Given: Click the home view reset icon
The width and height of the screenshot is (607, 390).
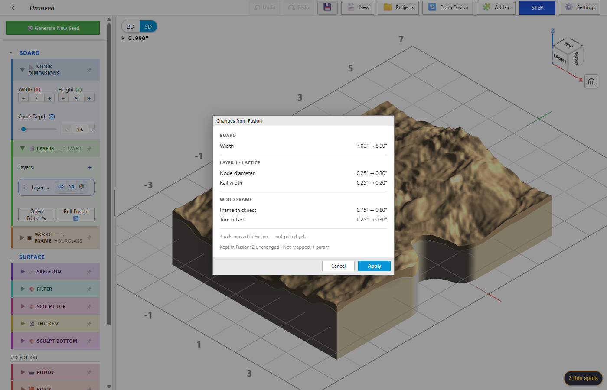Looking at the screenshot, I should [x=591, y=81].
